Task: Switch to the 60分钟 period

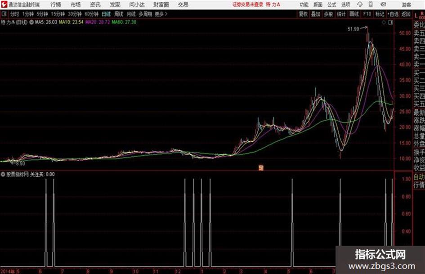Action: [x=91, y=14]
